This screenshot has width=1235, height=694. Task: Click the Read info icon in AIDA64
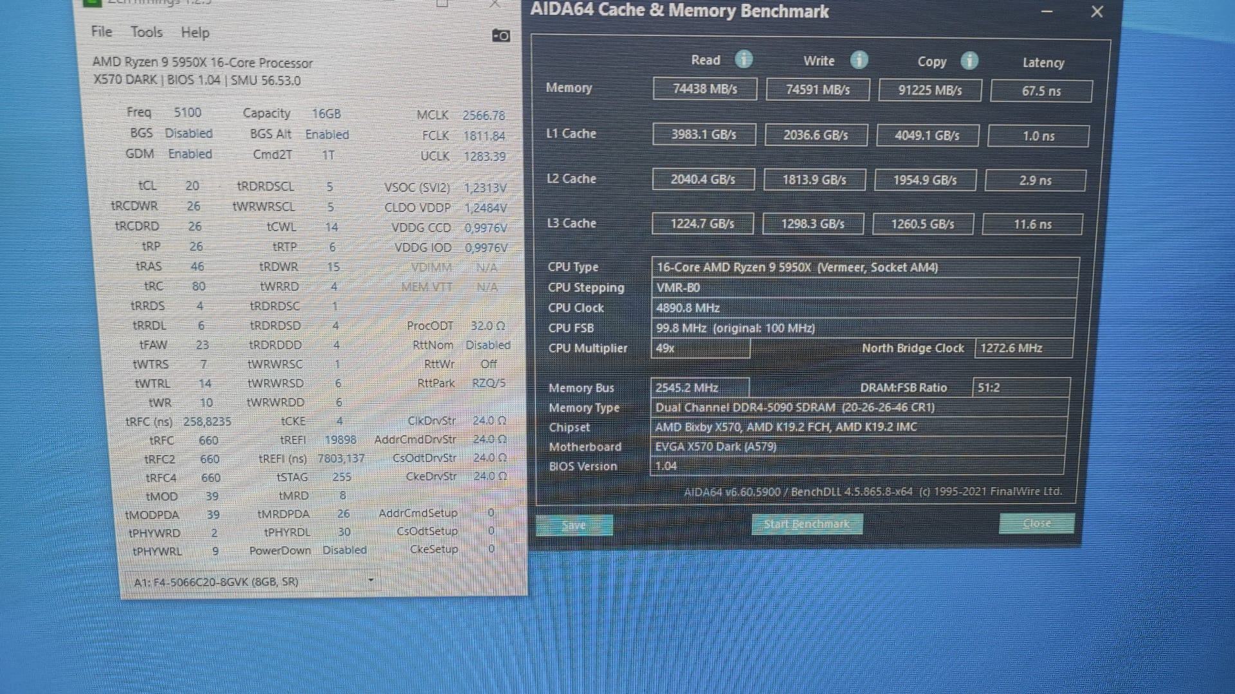point(744,59)
